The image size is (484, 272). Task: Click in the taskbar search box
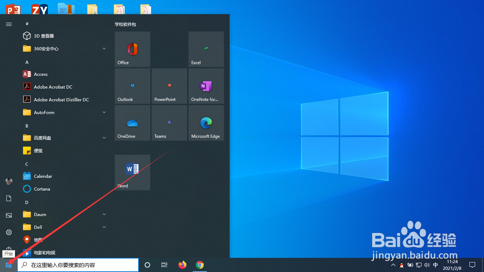click(78, 265)
